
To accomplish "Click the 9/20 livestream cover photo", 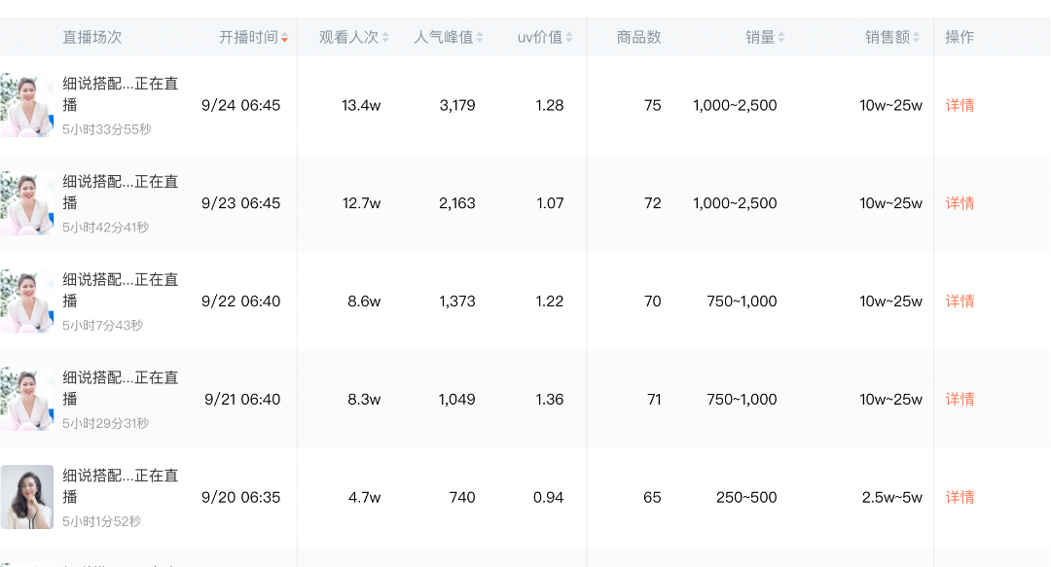I will [27, 497].
